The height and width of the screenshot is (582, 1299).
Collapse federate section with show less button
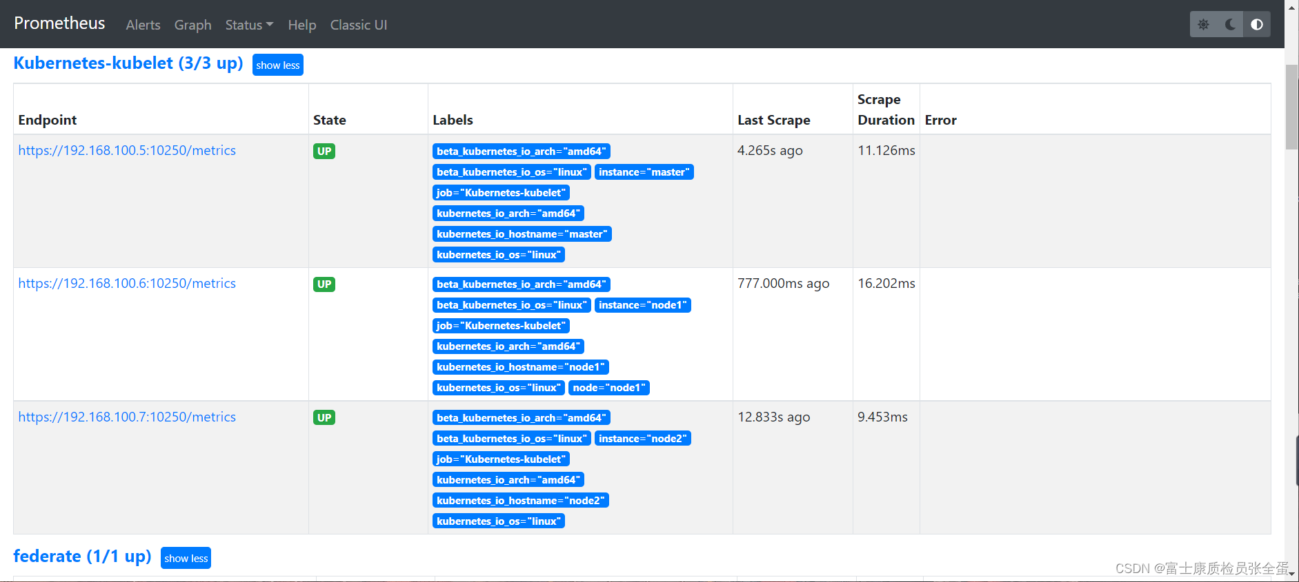point(186,558)
